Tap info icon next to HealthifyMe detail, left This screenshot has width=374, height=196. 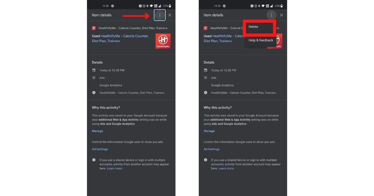point(94,93)
